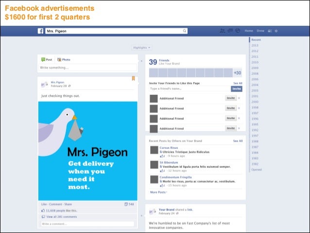
Task: Open the Cursus Risus profile link
Action: [169, 148]
